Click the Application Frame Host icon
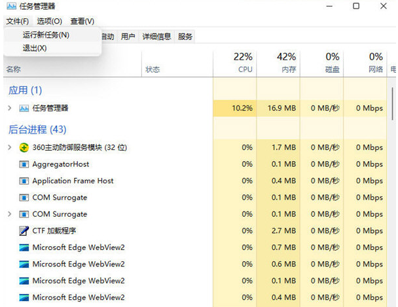 point(24,181)
